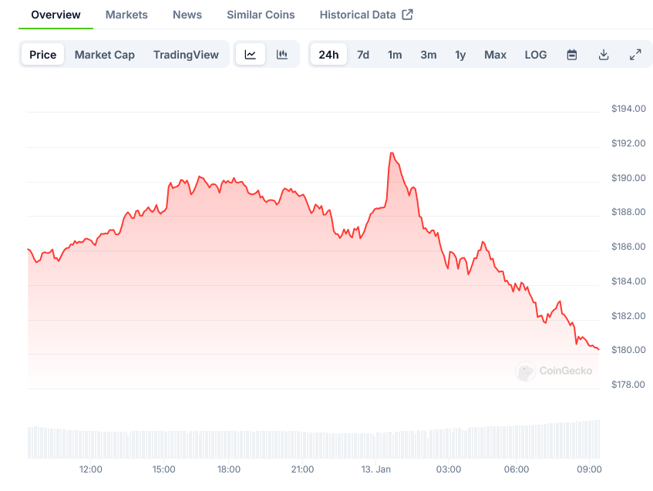Switch to candlestick chart icon

click(x=282, y=55)
